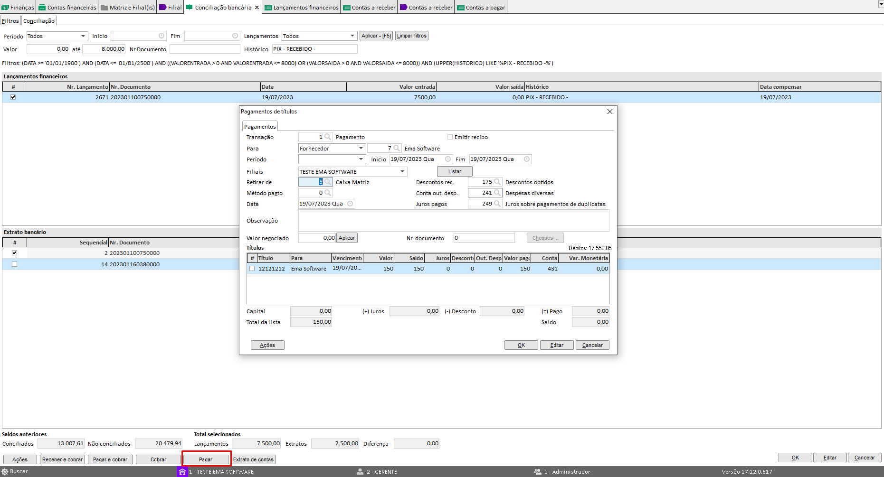Check the título 12121212 row checkbox

tap(252, 269)
